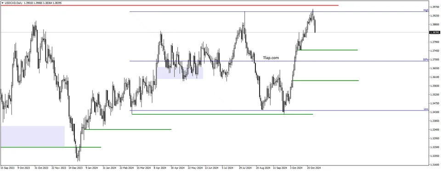Click the 15 Mar 2024 date label
441x171 pixels.
point(143,168)
